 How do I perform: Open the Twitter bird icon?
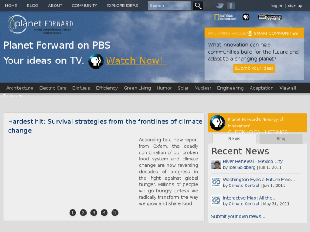(x=220, y=6)
